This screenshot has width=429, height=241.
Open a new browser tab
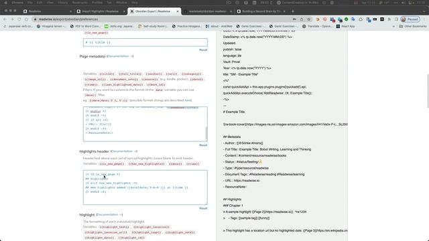click(x=293, y=11)
